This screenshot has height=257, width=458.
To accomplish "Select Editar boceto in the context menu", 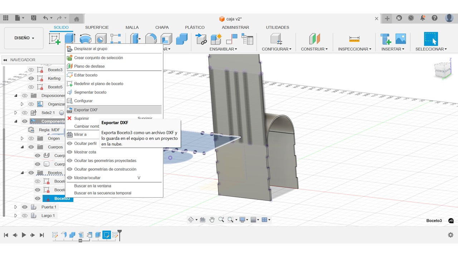I will [86, 75].
